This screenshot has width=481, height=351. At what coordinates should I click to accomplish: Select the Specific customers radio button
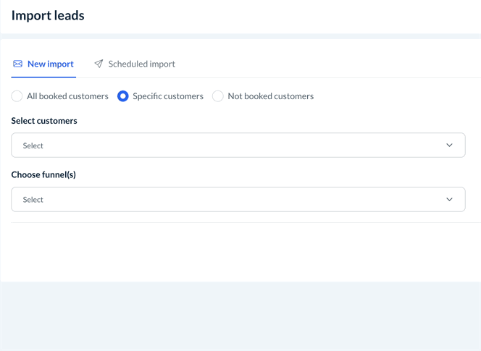(x=123, y=96)
